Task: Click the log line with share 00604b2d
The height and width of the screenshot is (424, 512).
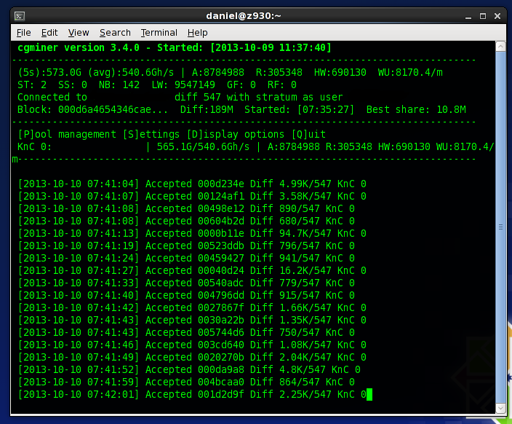Action: point(186,221)
